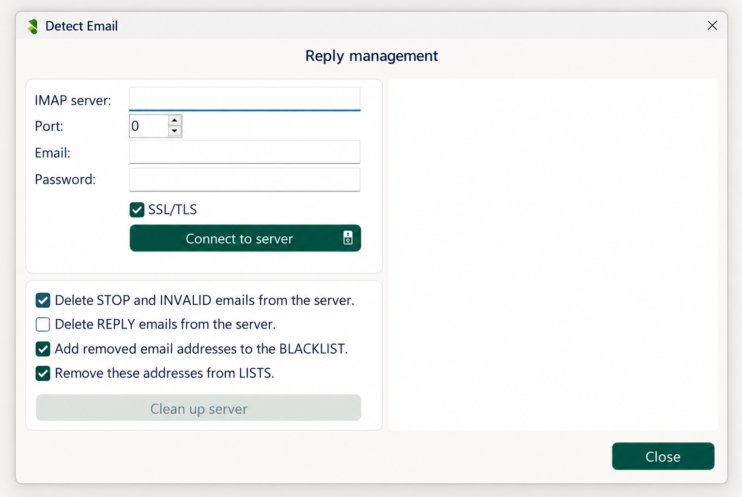Toggle the SSL/TLS checkbox
Image resolution: width=742 pixels, height=497 pixels.
click(137, 210)
